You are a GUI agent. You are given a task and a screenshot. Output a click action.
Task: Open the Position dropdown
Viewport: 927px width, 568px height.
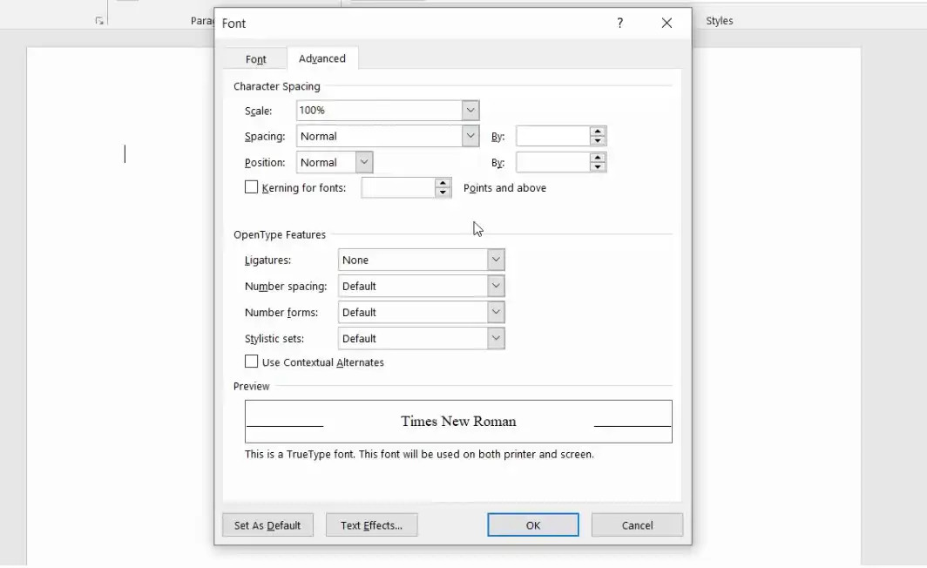364,163
